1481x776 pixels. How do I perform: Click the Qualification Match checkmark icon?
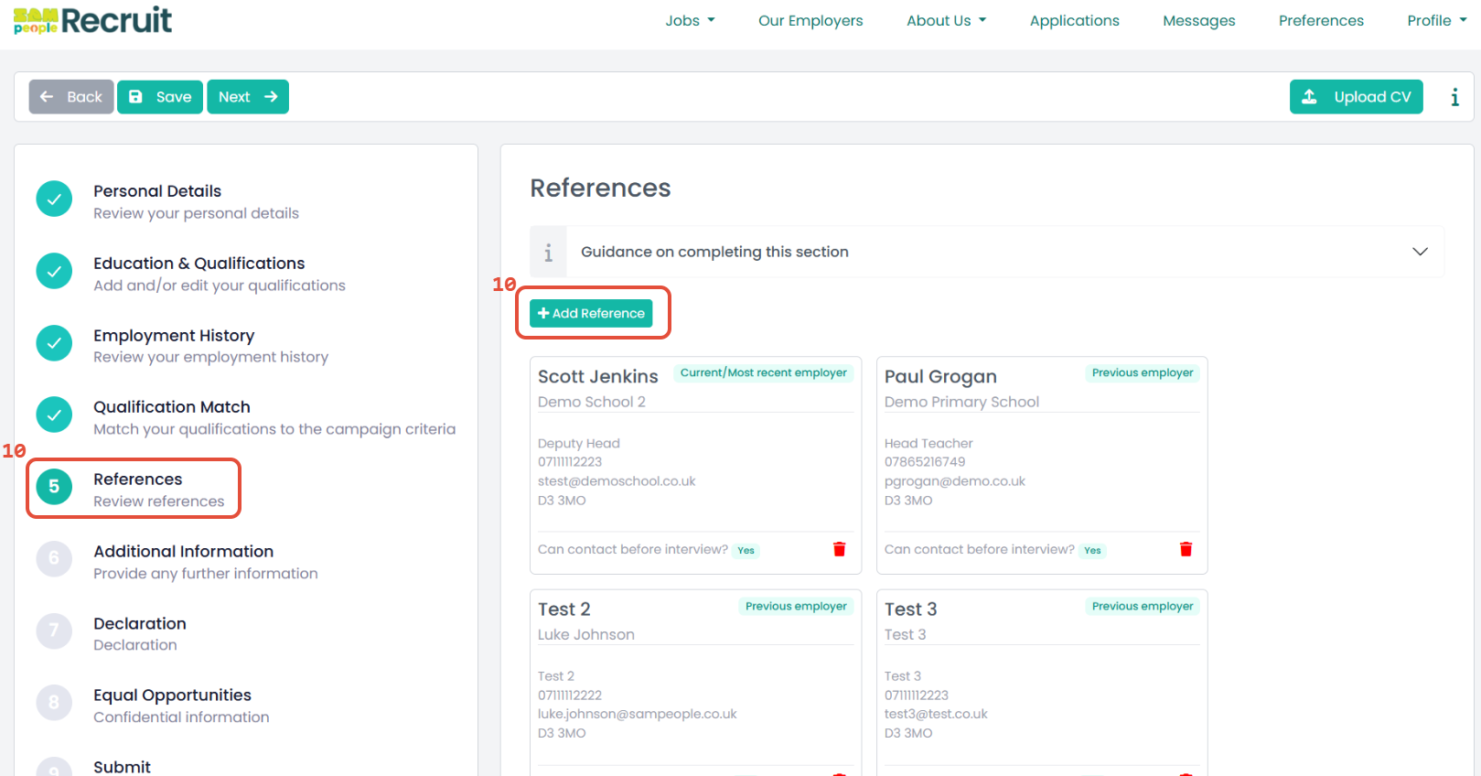click(54, 415)
